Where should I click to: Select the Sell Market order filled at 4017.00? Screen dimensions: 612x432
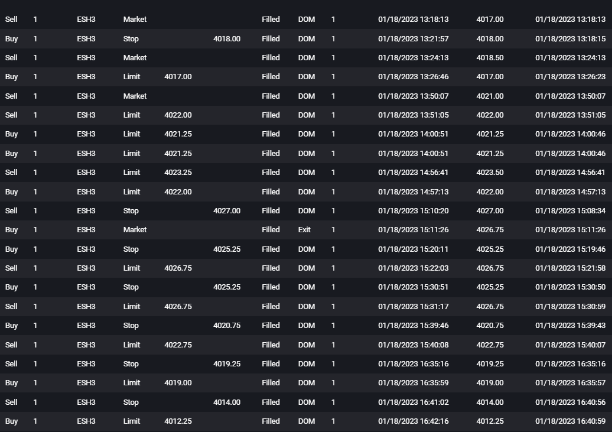click(x=306, y=19)
